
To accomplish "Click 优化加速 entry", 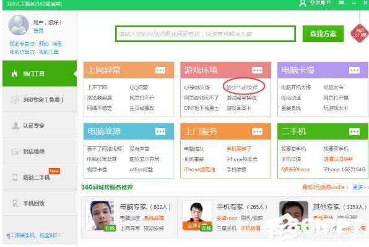I will click(x=291, y=98).
